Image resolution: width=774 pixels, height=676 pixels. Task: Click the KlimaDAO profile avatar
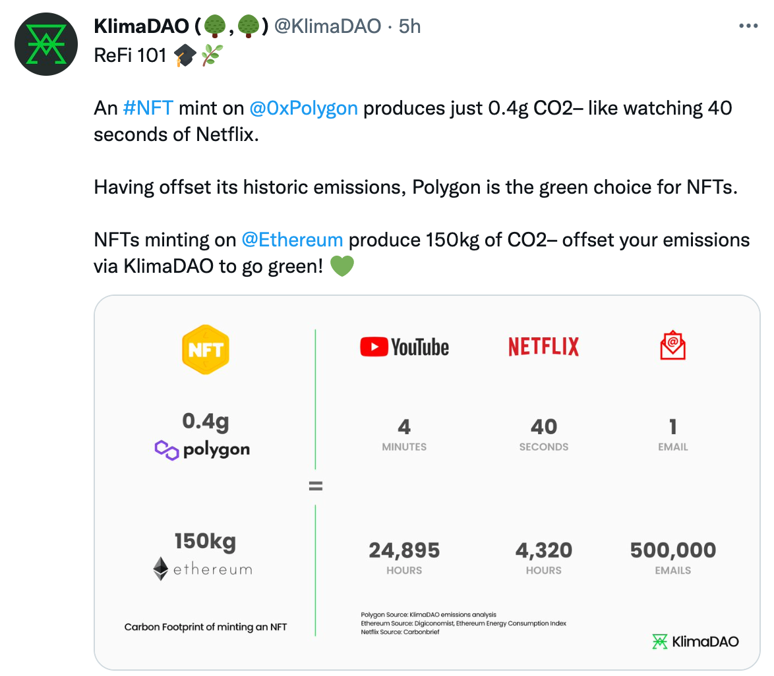point(46,44)
